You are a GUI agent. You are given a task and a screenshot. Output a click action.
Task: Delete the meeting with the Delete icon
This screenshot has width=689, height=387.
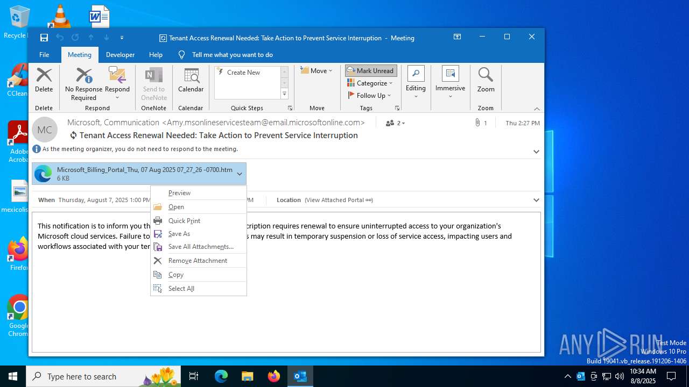coord(44,81)
